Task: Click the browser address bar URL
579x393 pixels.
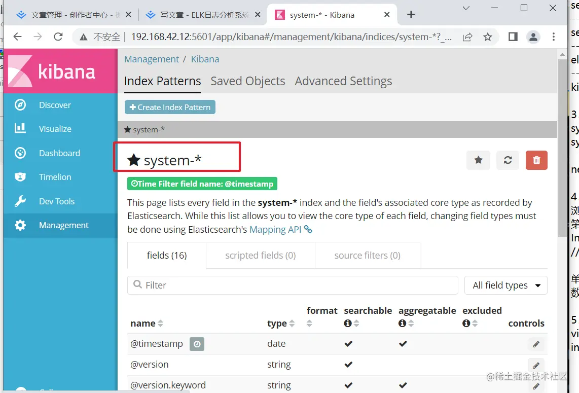Action: coord(291,37)
